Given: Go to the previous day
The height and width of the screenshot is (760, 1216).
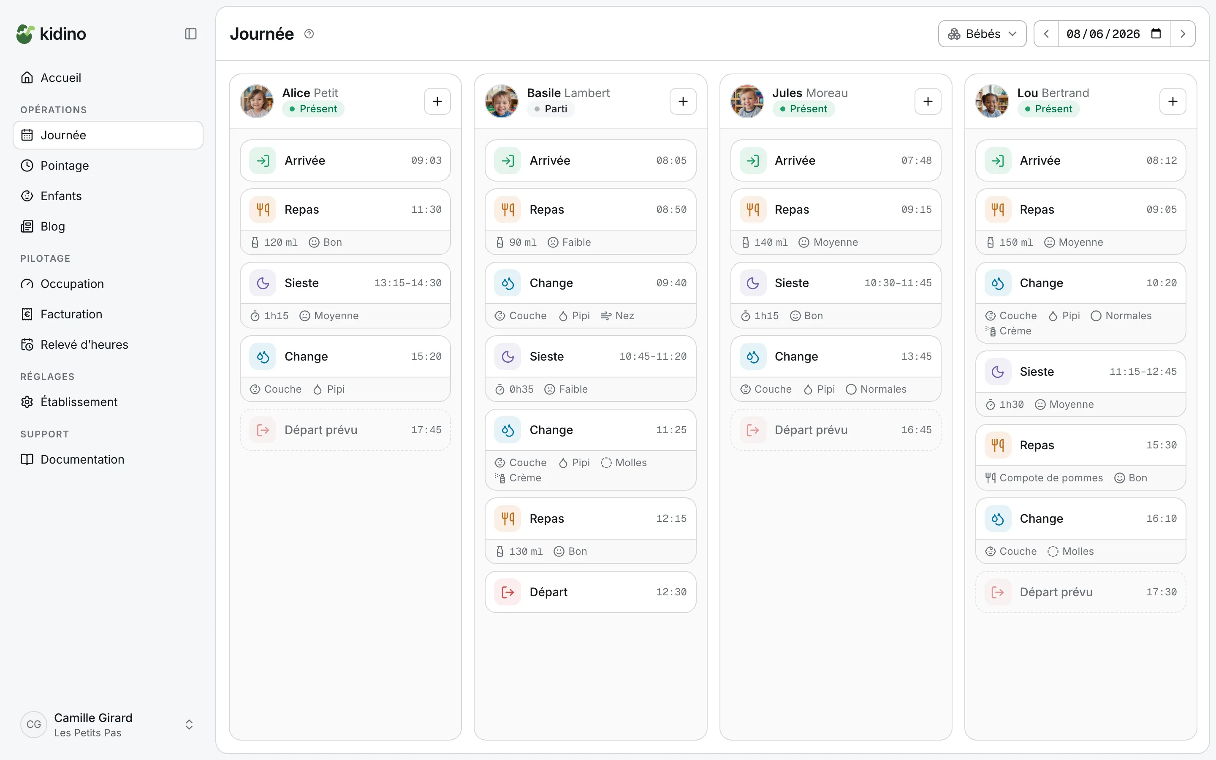Looking at the screenshot, I should 1046,34.
